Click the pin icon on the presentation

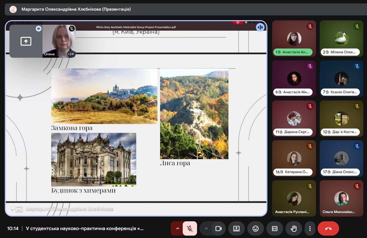12,209
